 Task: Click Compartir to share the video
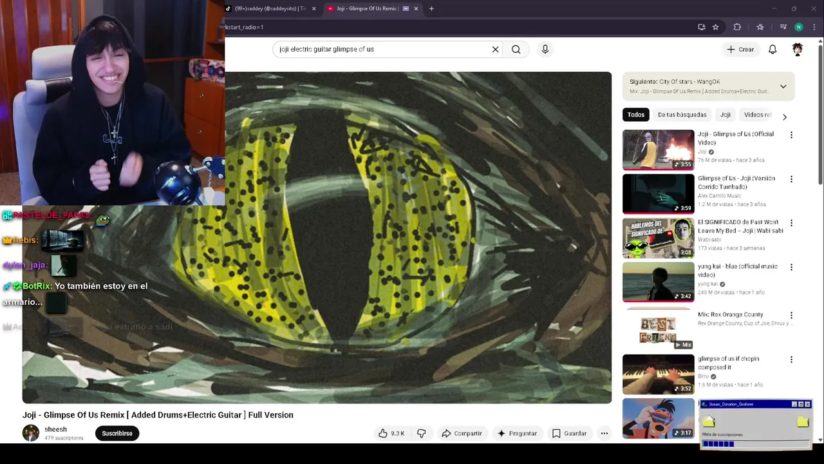[462, 433]
